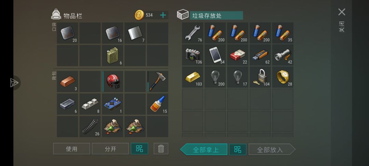Select the USB flash drive item
Viewport: 369px width, 166px height.
pyautogui.click(x=260, y=55)
